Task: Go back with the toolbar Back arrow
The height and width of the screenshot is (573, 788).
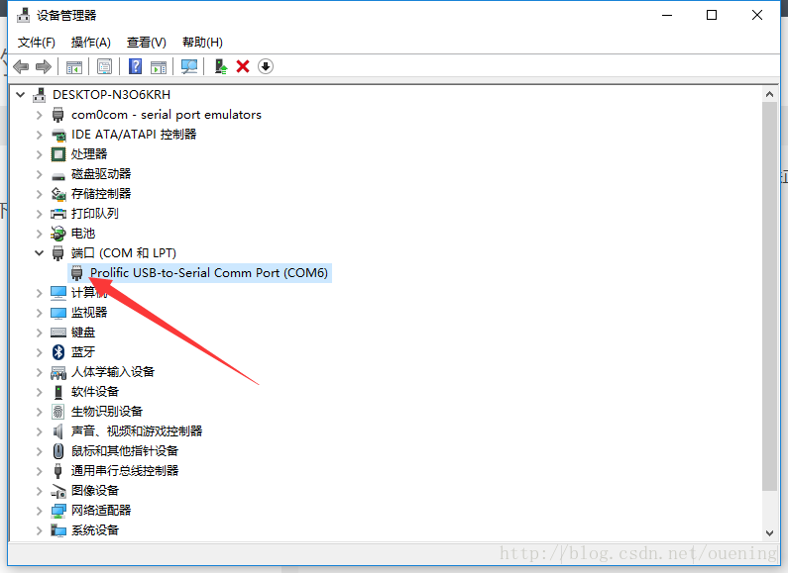Action: (21, 66)
